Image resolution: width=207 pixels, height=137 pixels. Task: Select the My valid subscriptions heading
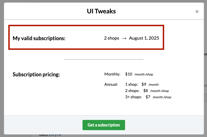point(39,38)
